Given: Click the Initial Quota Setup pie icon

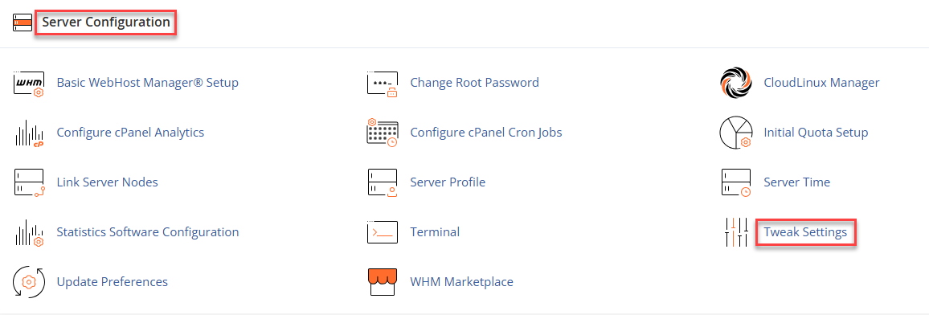Looking at the screenshot, I should click(736, 133).
